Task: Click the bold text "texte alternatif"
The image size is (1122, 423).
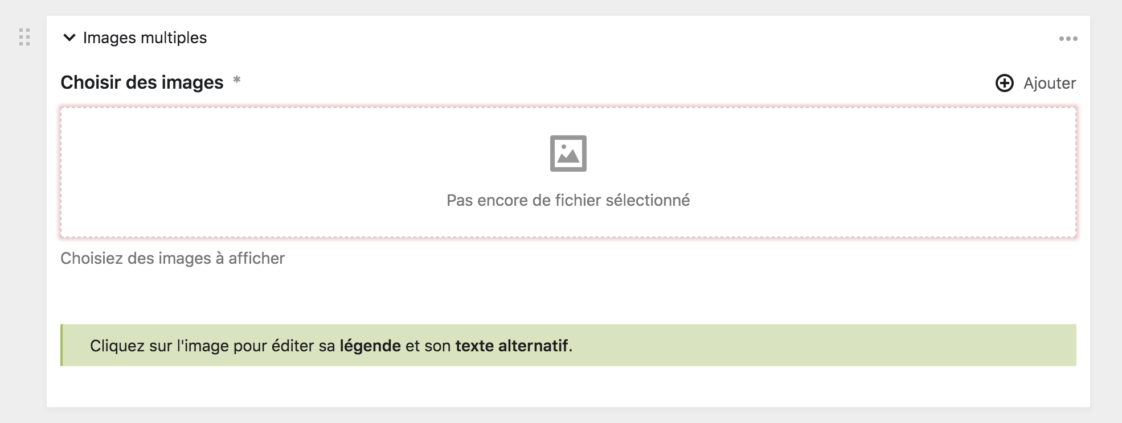Action: tap(511, 346)
